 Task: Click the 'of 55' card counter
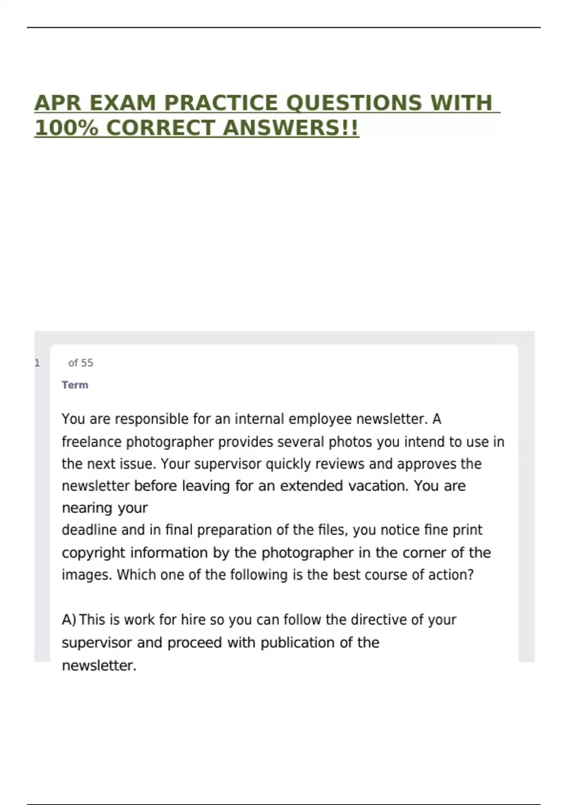(80, 363)
